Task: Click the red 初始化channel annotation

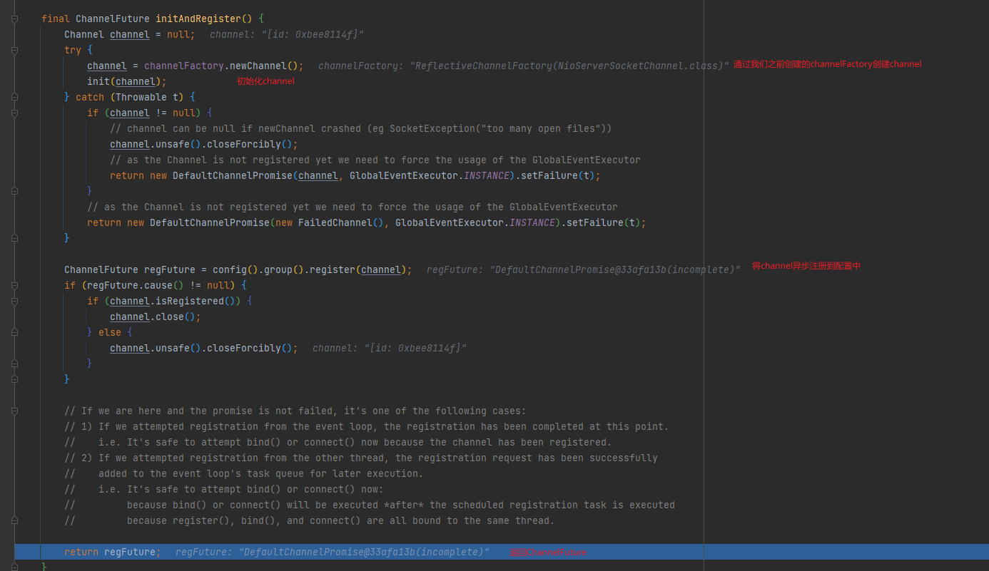Action: [265, 81]
